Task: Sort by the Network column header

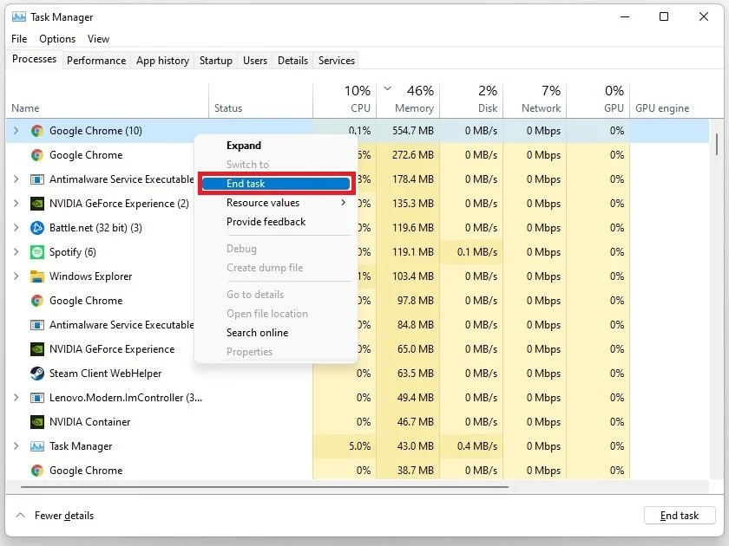Action: tap(535, 99)
